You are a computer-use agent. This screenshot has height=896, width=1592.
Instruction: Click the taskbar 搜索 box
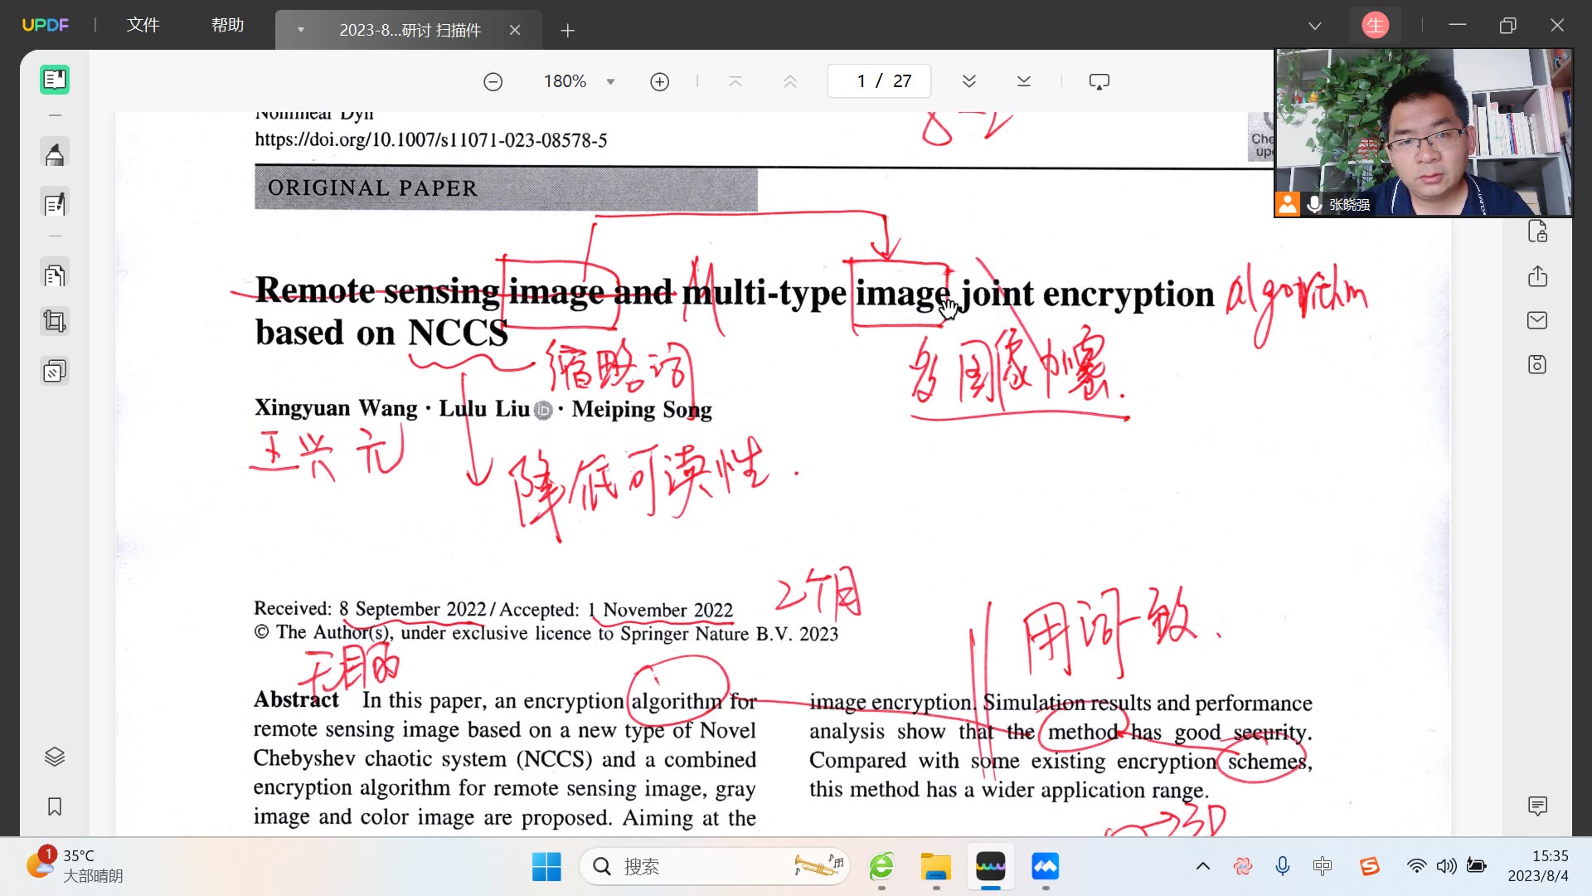[x=715, y=867]
